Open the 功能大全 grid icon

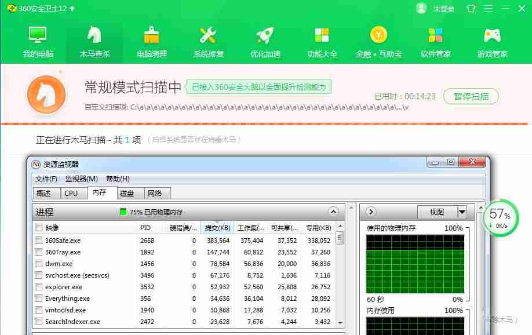coord(322,35)
